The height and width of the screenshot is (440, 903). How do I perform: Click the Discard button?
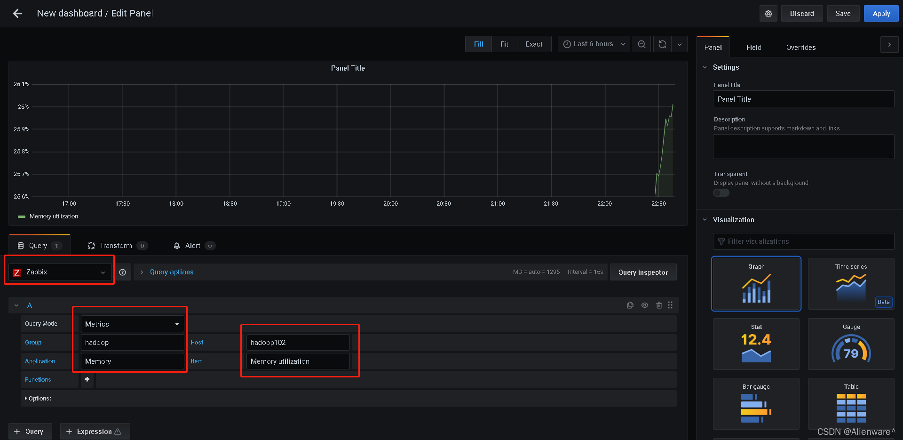click(x=802, y=14)
